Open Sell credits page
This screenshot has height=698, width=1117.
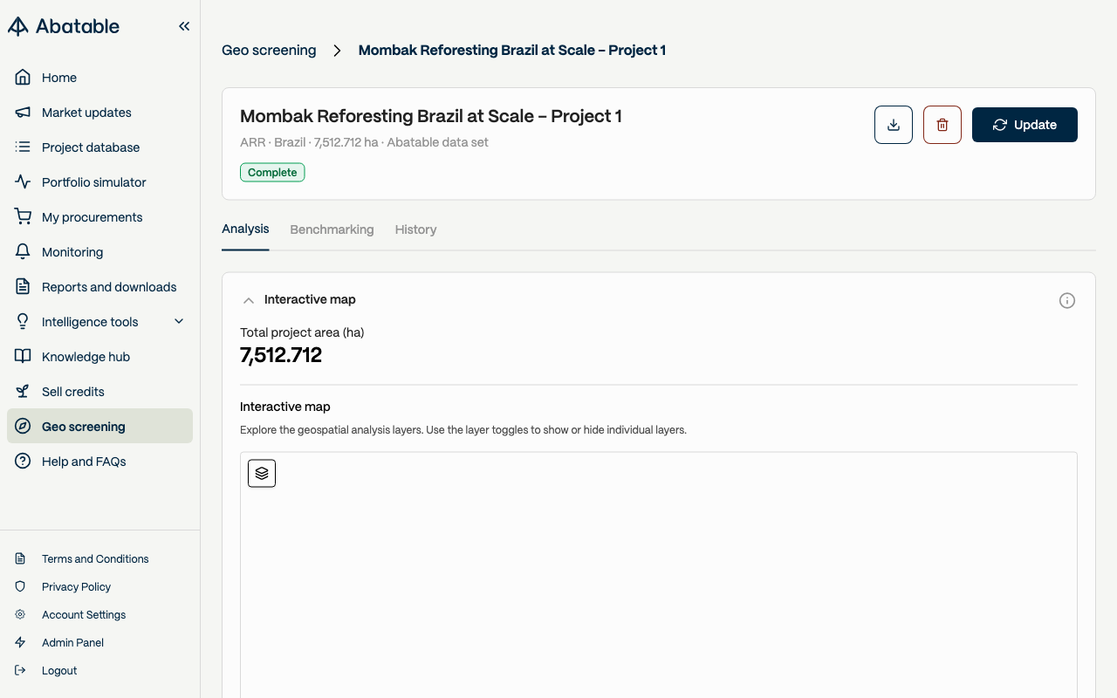tap(99, 392)
